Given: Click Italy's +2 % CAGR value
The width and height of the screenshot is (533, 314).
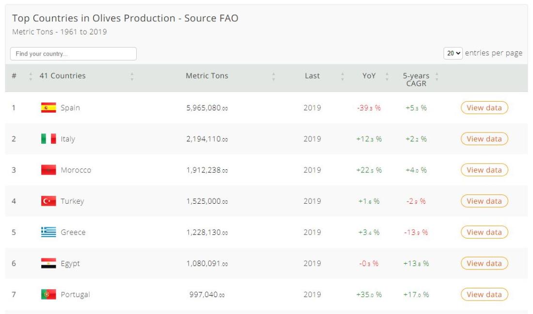Looking at the screenshot, I should (x=416, y=139).
